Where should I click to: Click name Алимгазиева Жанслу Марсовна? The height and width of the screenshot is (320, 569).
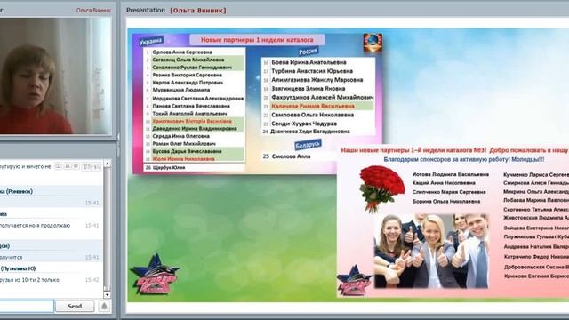[x=317, y=80]
